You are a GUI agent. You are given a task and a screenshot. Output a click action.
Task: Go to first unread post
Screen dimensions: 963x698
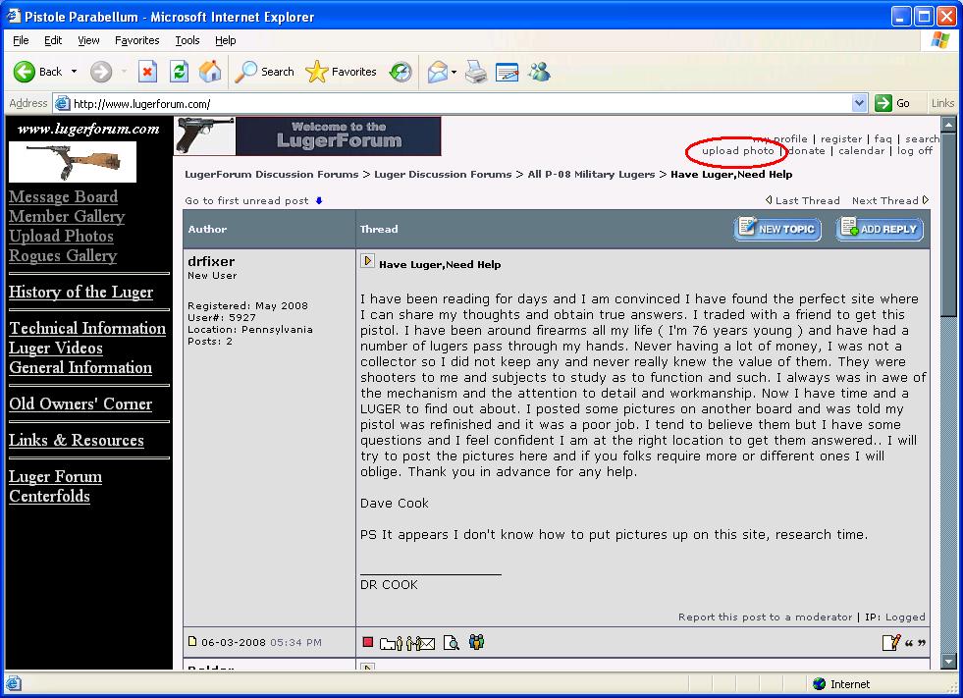tap(253, 200)
